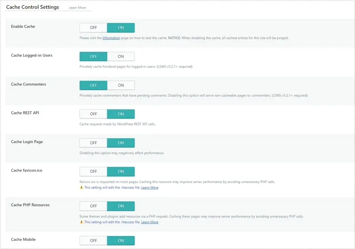Click 'Privately cache commenters' description text
The width and height of the screenshot is (355, 249).
[193, 95]
